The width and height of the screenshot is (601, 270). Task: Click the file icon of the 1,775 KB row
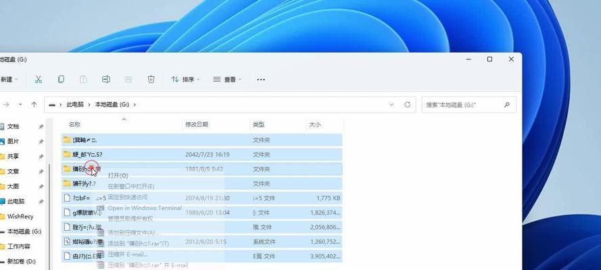tap(68, 198)
